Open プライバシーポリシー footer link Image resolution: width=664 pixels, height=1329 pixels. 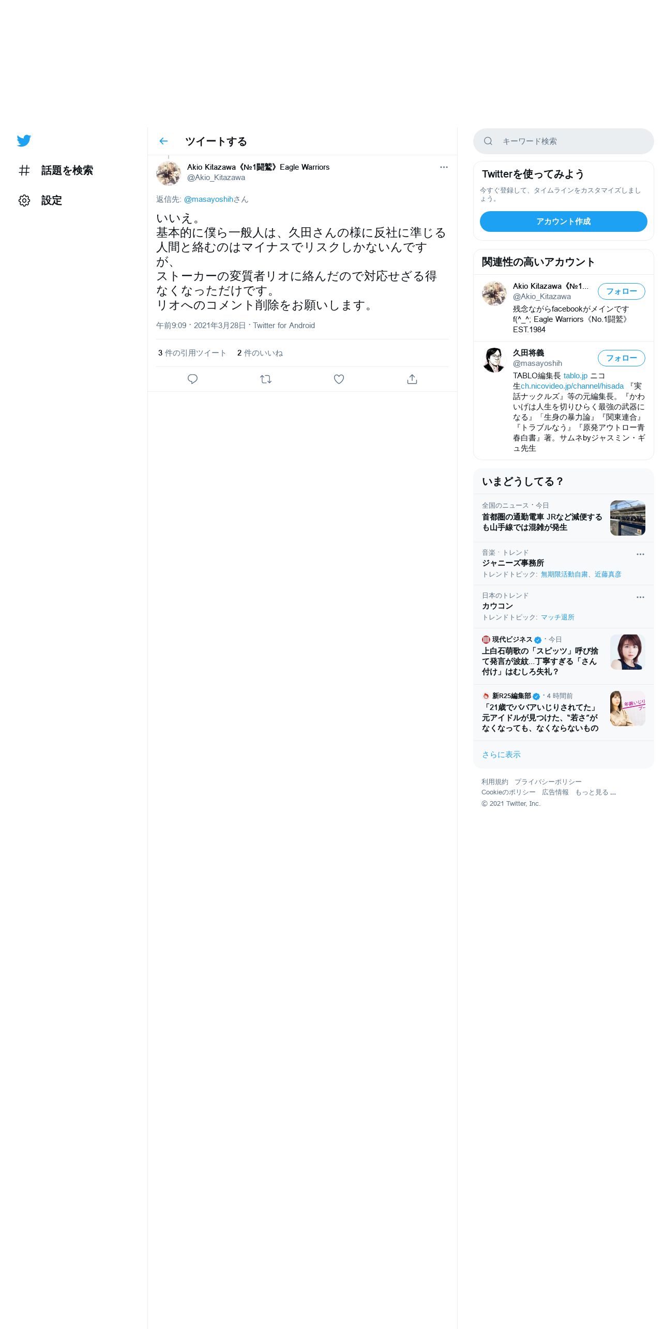pyautogui.click(x=548, y=782)
